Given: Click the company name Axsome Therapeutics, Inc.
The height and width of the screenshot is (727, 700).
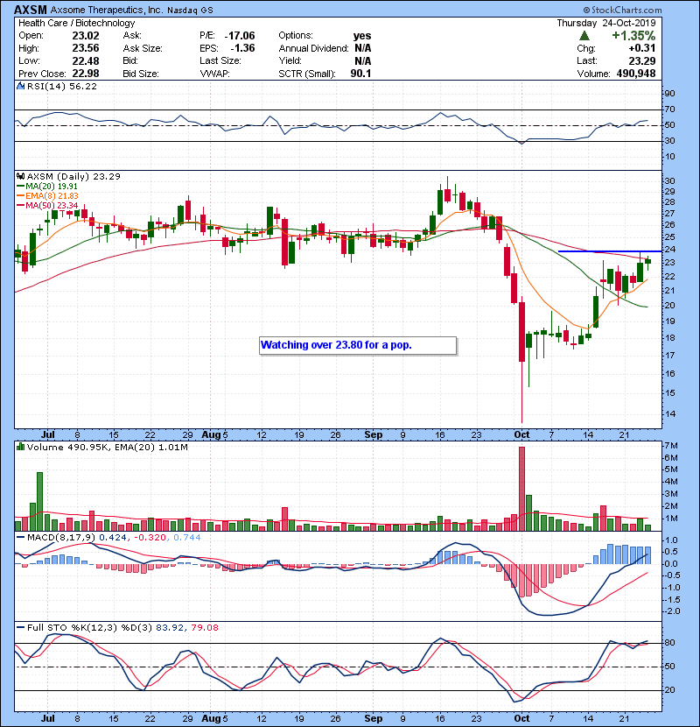Looking at the screenshot, I should 107,11.
